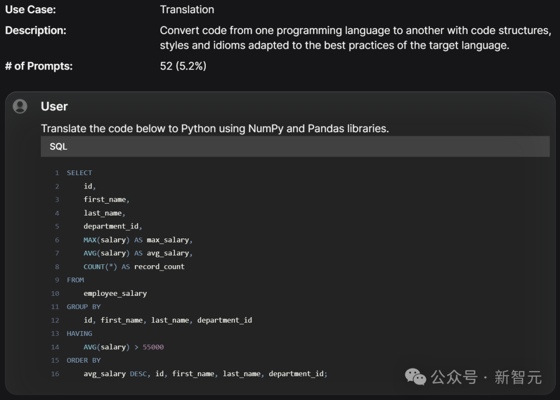Click 'first_name,' on code line 3
The width and height of the screenshot is (560, 400).
[x=106, y=200]
